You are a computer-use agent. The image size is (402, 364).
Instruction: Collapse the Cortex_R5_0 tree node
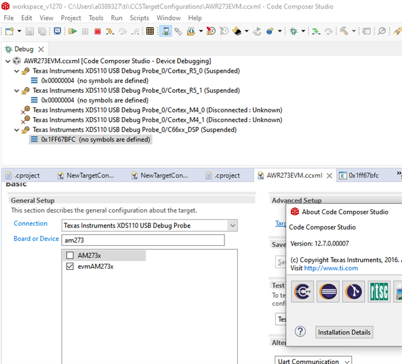pos(16,71)
